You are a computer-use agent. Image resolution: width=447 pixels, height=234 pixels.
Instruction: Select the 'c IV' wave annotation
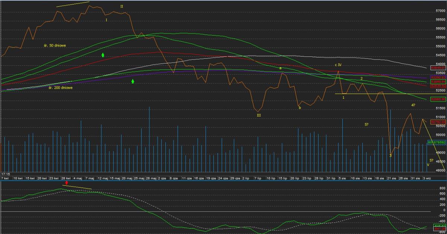[338, 65]
